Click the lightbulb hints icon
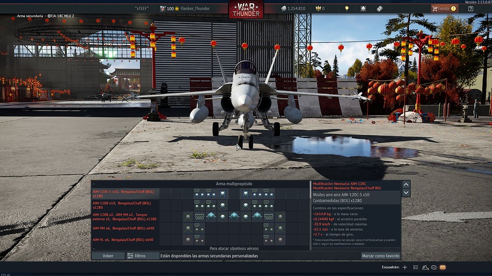Screen dimensions: 492x276 point(347,8)
